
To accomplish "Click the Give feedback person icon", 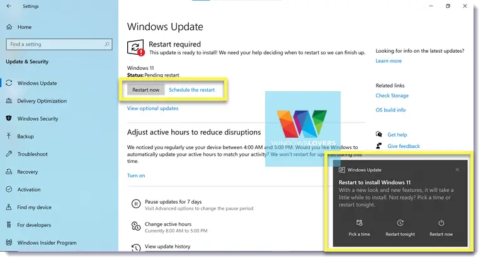I will click(x=378, y=145).
